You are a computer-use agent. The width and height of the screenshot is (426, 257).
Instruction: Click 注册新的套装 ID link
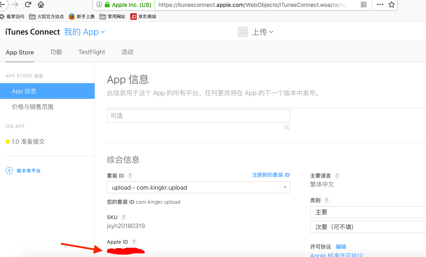(x=271, y=175)
